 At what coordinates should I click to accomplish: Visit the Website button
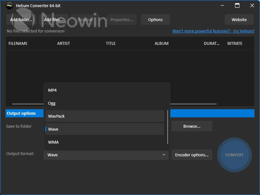click(239, 19)
